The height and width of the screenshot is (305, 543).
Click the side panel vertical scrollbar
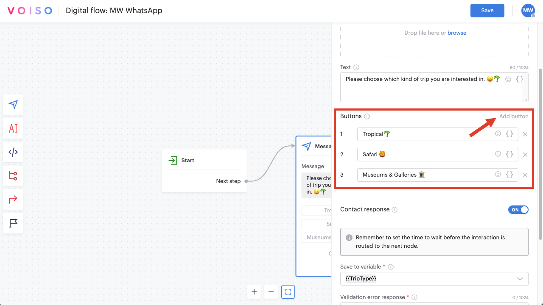click(540, 153)
